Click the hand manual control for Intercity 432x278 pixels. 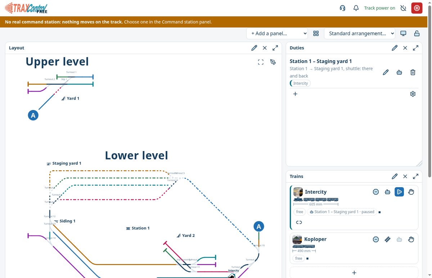coord(411,192)
